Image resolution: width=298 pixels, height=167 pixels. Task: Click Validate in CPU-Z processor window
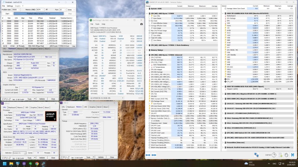(x=42, y=158)
